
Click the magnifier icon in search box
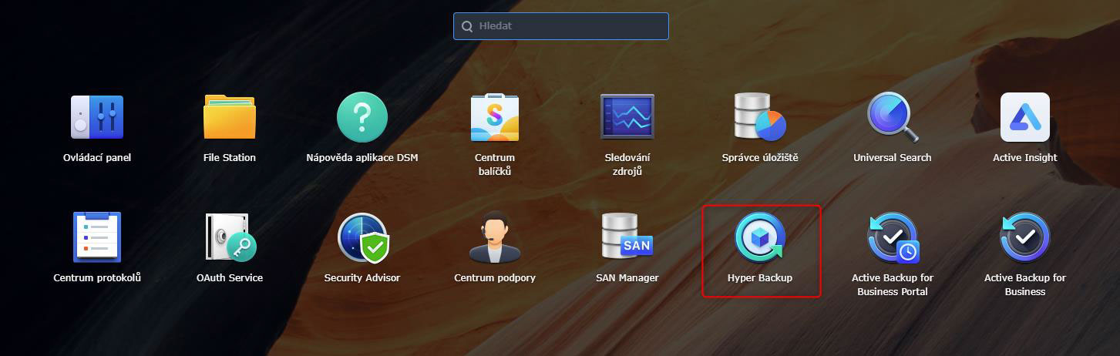pos(467,26)
